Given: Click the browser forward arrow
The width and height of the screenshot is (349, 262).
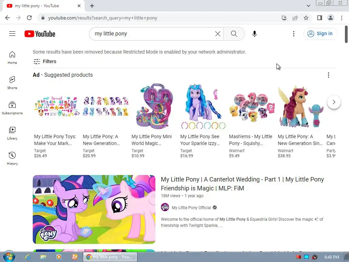Looking at the screenshot, I should tap(18, 18).
